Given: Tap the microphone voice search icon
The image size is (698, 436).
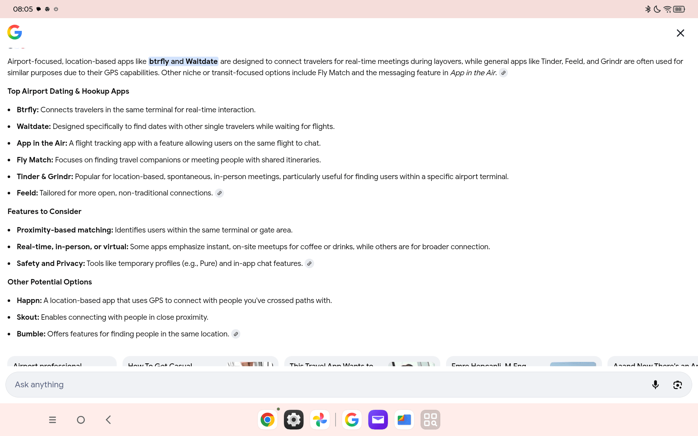Looking at the screenshot, I should [655, 384].
